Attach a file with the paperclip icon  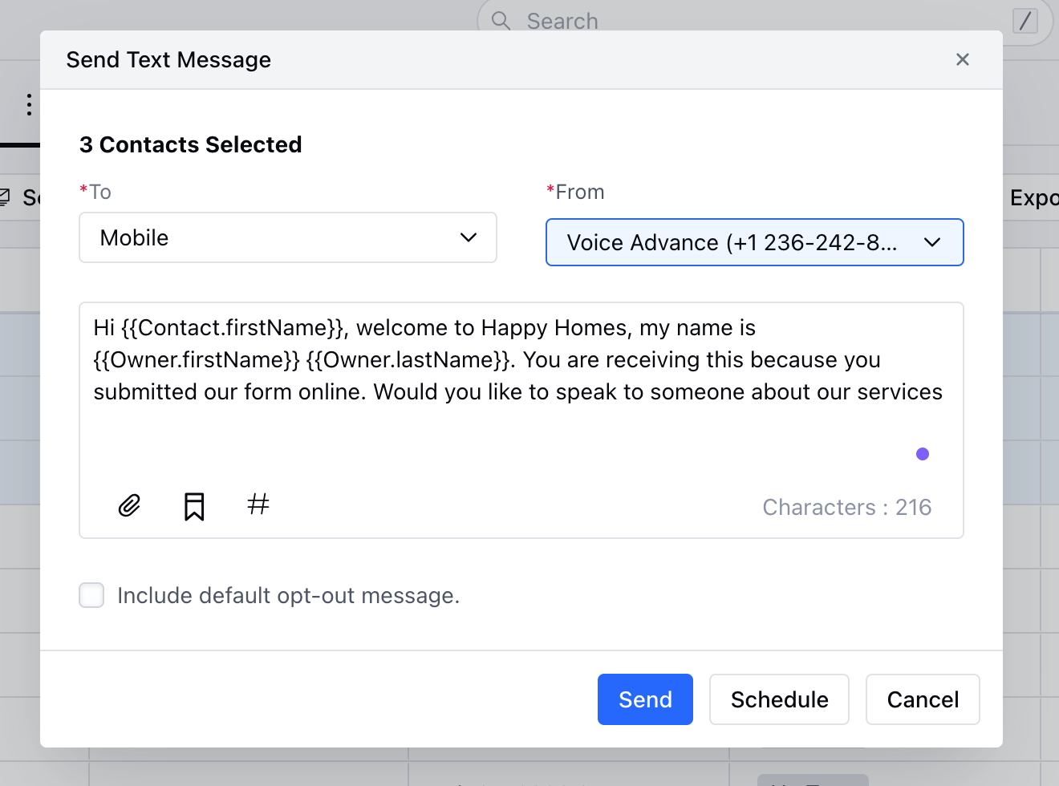tap(129, 505)
